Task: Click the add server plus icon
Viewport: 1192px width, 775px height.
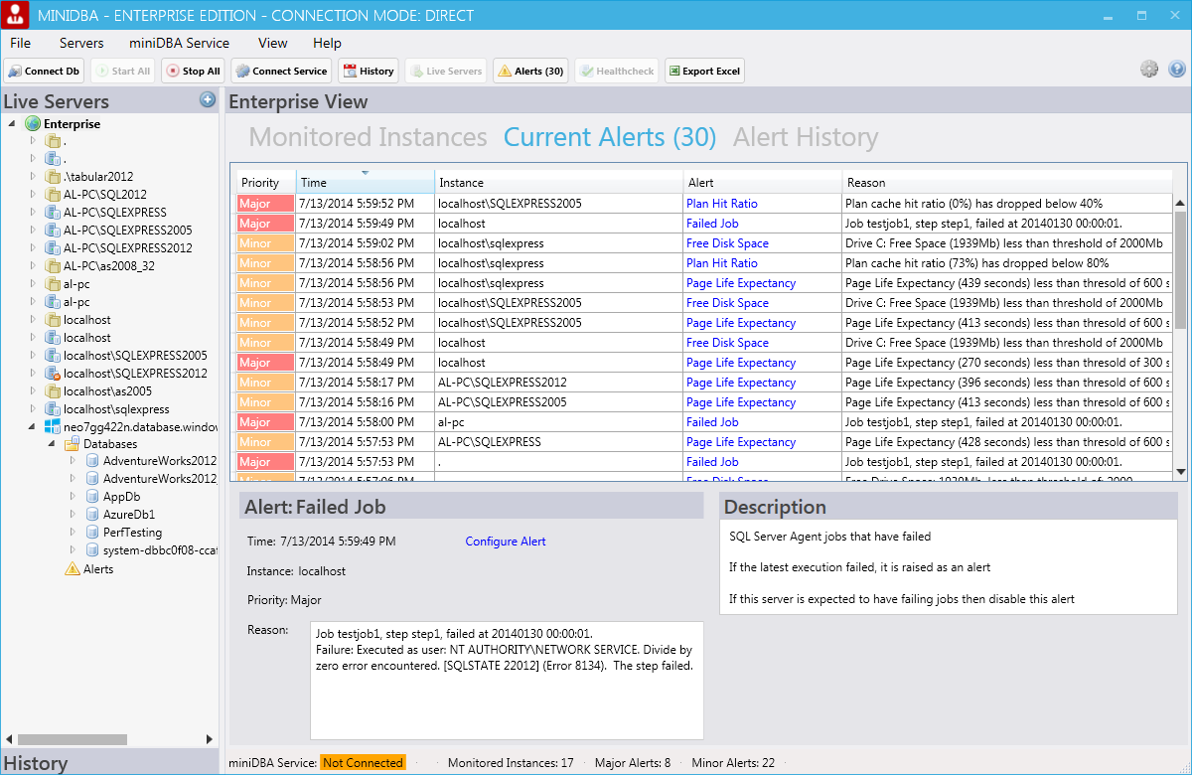Action: (x=208, y=99)
